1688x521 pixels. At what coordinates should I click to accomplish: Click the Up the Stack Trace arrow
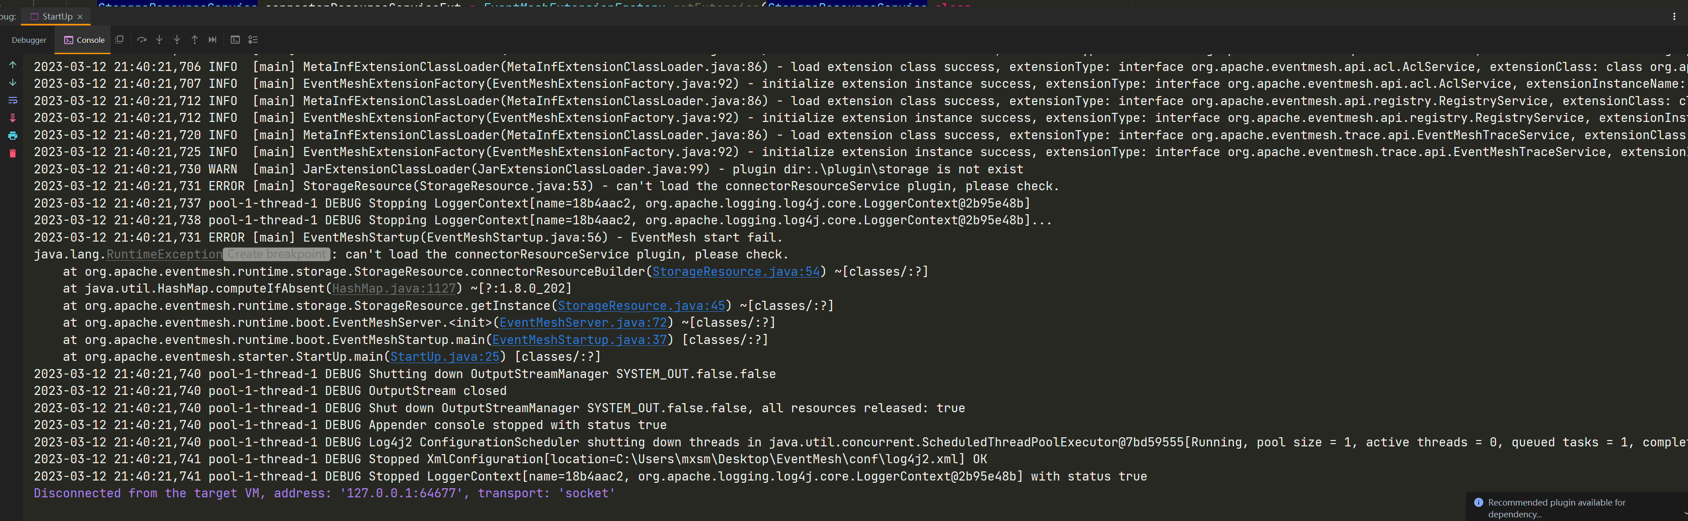(x=12, y=65)
